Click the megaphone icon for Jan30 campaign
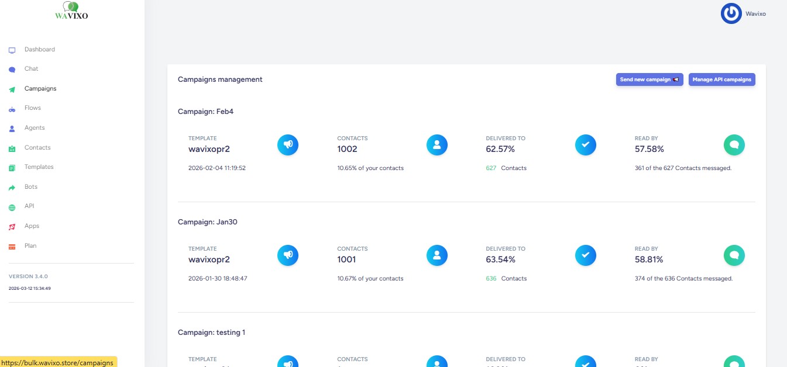Viewport: 787px width, 367px height. pyautogui.click(x=288, y=255)
